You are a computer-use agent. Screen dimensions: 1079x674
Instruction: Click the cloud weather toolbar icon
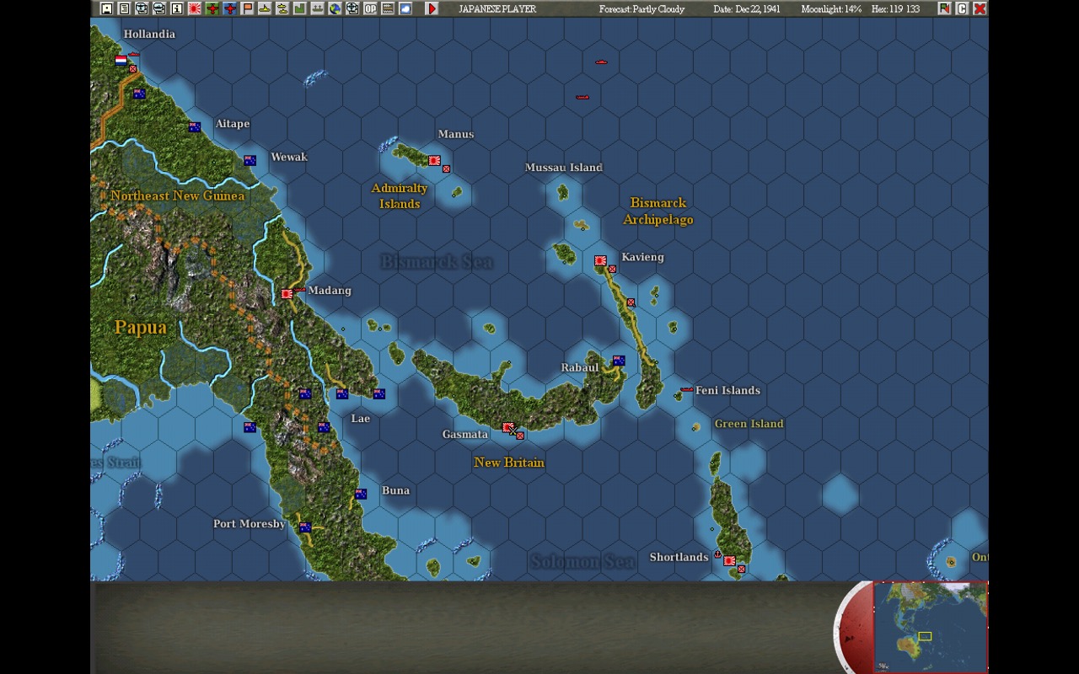405,8
